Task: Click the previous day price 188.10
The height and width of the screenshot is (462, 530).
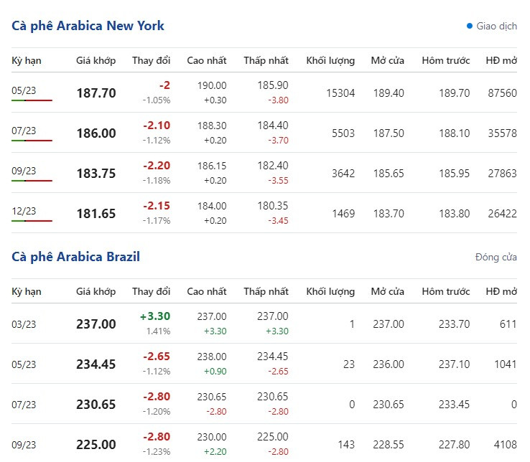Action: (455, 133)
